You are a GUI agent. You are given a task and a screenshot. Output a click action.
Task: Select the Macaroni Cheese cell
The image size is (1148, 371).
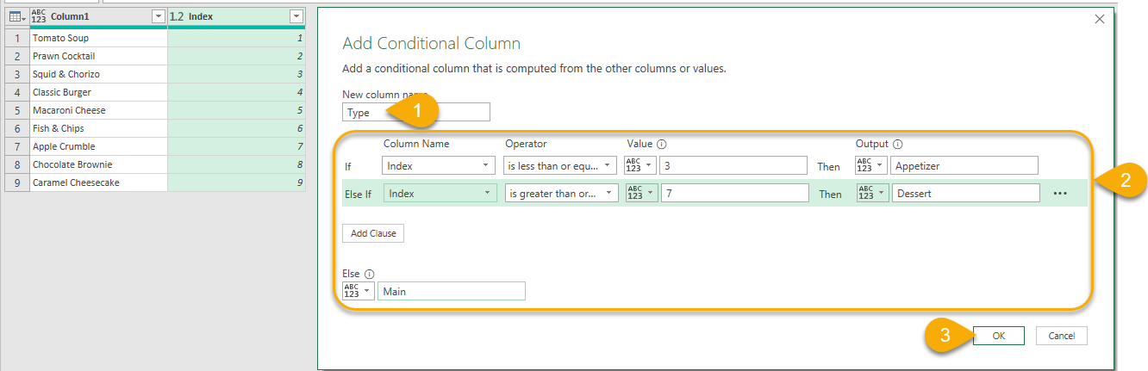pos(98,110)
